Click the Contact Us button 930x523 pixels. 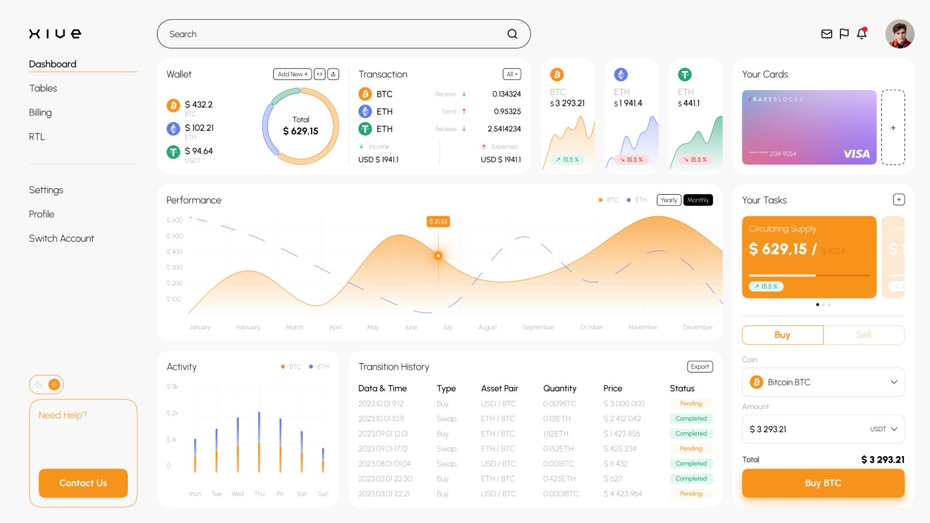pos(83,483)
